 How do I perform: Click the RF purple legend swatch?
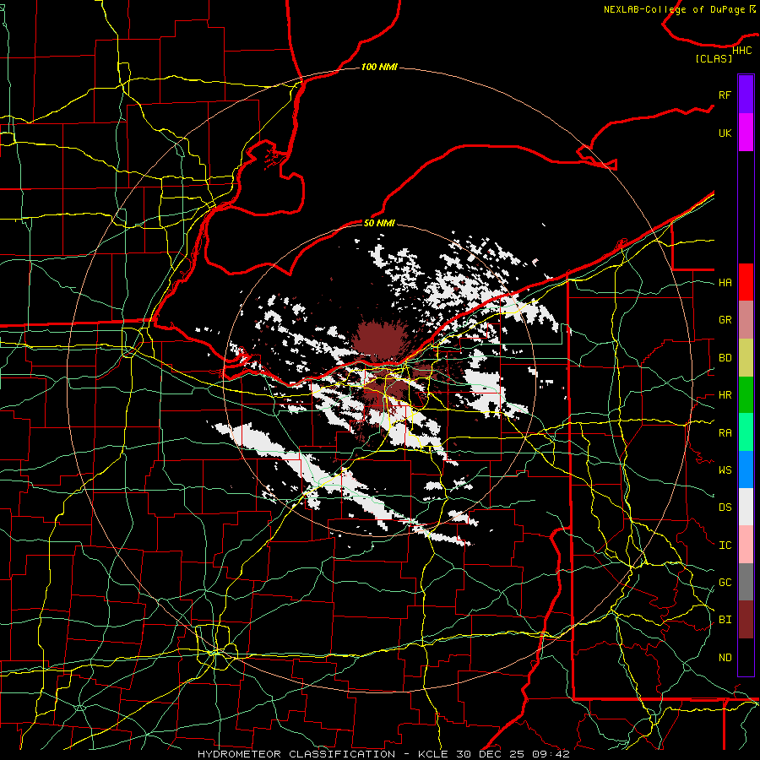[746, 95]
